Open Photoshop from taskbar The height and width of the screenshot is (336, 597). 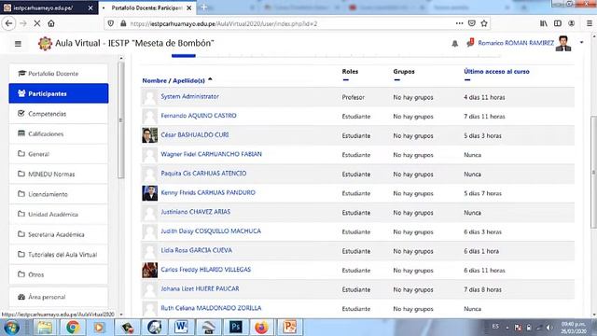pyautogui.click(x=235, y=328)
